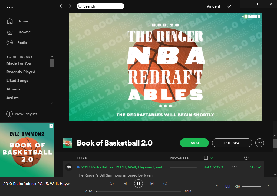Click the main page scrollbar thumb

click(275, 143)
